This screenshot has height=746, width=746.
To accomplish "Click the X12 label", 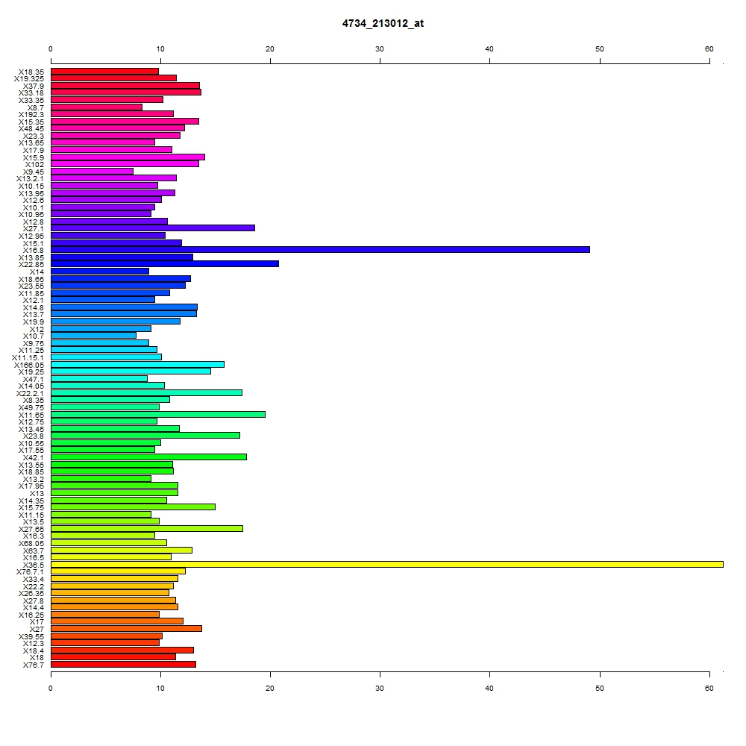I will [x=37, y=329].
